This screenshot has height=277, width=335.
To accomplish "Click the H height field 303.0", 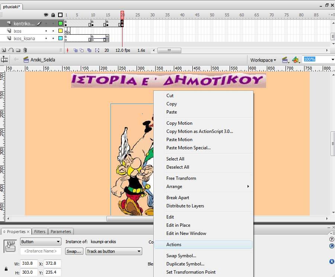I will pyautogui.click(x=29, y=272).
